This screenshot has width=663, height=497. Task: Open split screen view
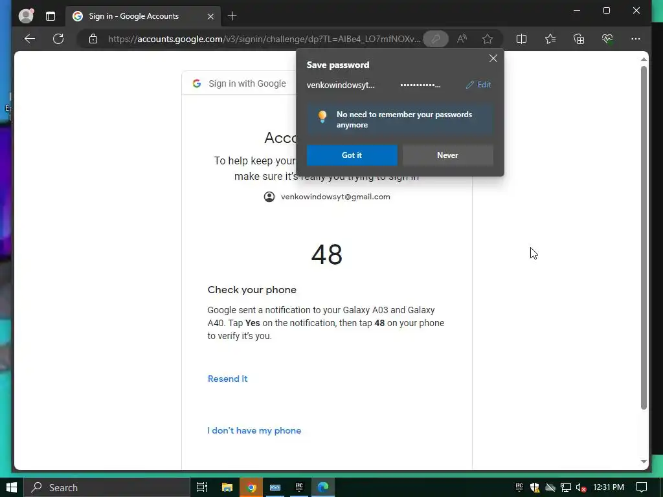[x=521, y=39]
